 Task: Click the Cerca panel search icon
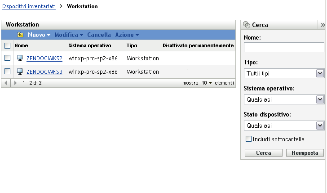(247, 25)
